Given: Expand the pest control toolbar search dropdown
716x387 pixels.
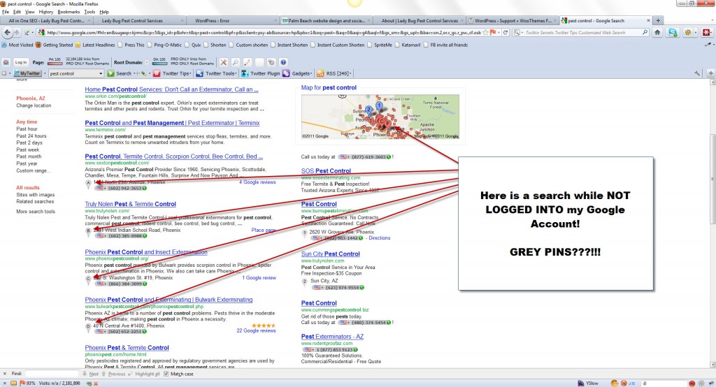Looking at the screenshot, I should [101, 73].
